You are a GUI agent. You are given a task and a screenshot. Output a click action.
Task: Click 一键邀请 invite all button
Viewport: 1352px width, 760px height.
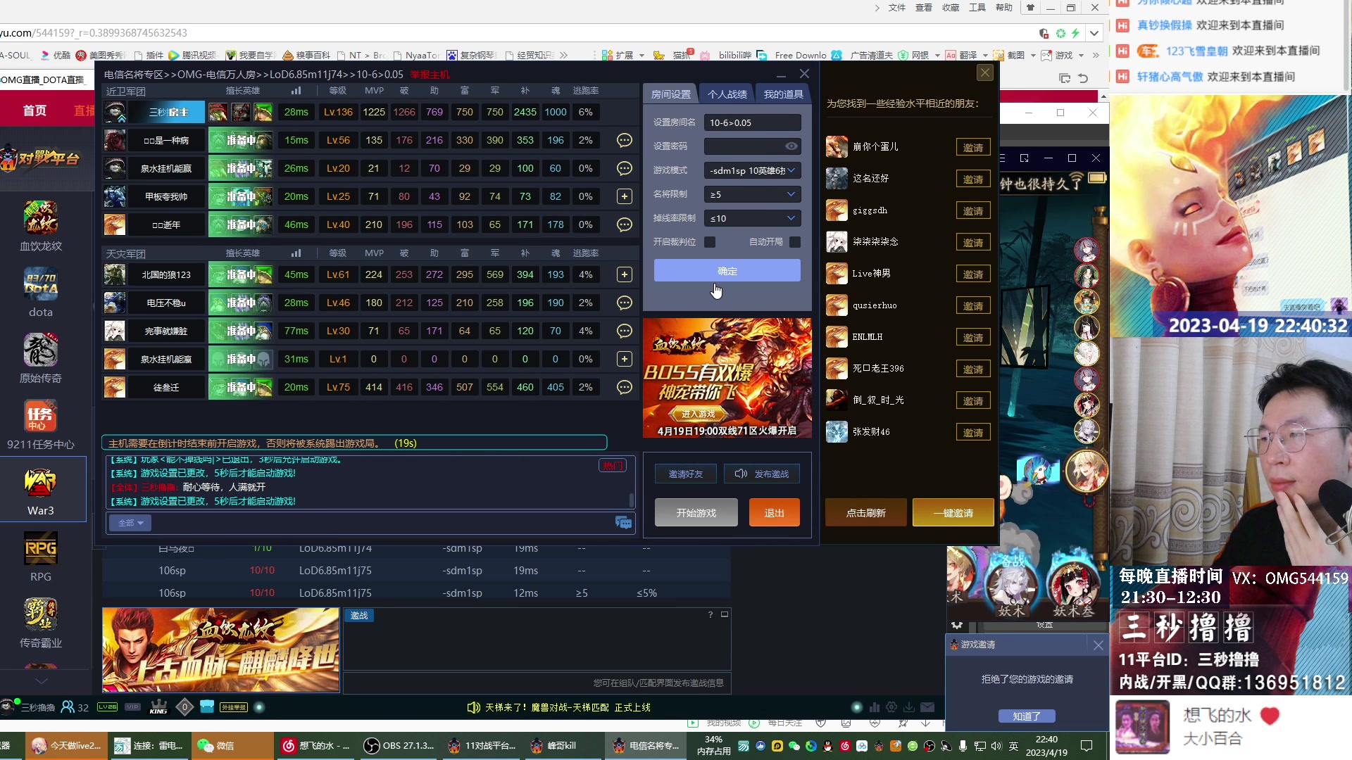(x=953, y=513)
